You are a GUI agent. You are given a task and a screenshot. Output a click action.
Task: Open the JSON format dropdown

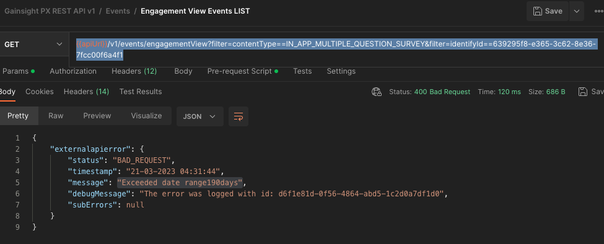pos(199,116)
